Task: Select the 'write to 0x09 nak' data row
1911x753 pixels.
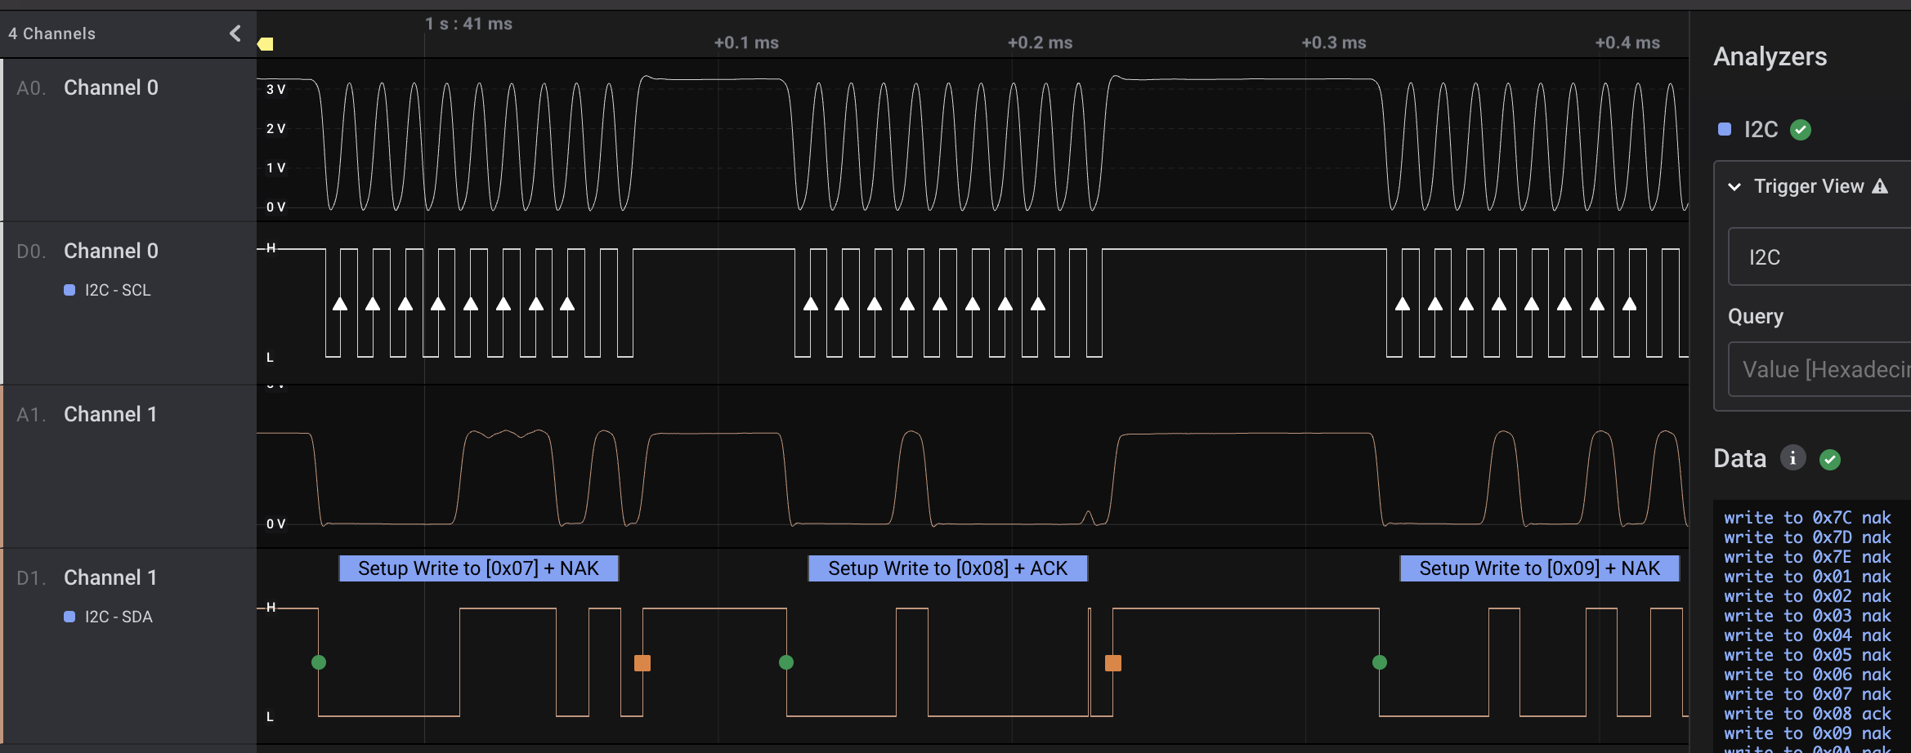Action: point(1808,733)
